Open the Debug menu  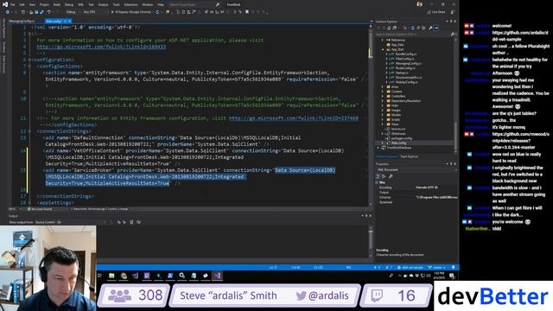(x=69, y=4)
